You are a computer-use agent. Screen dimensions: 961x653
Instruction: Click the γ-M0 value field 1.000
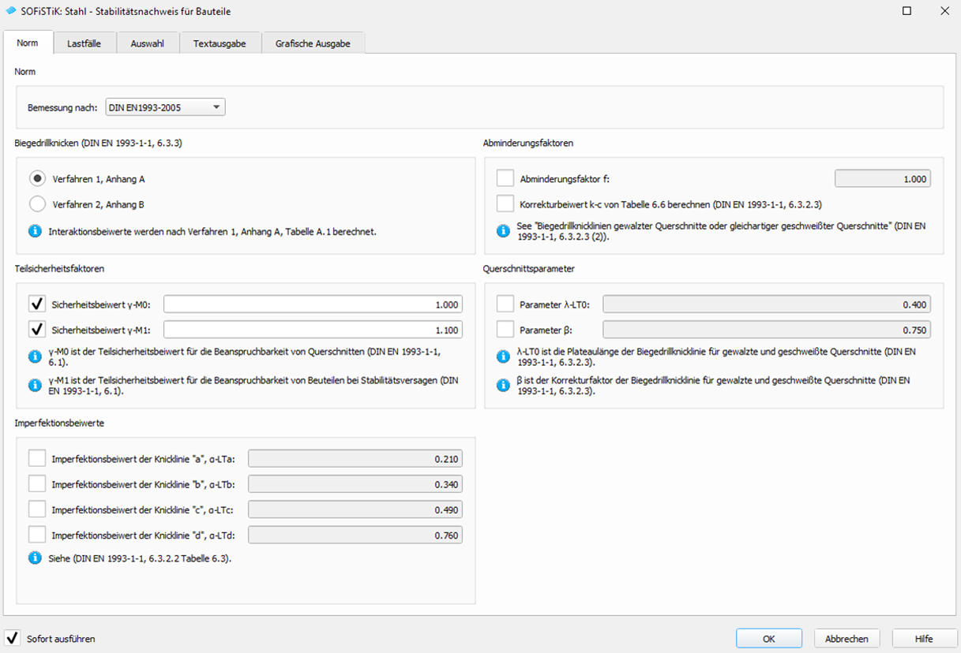coord(313,304)
